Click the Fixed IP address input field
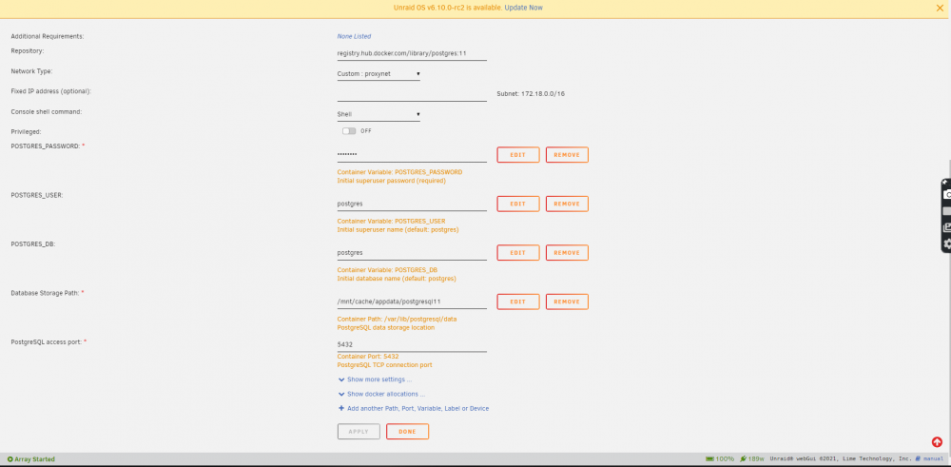 point(412,94)
